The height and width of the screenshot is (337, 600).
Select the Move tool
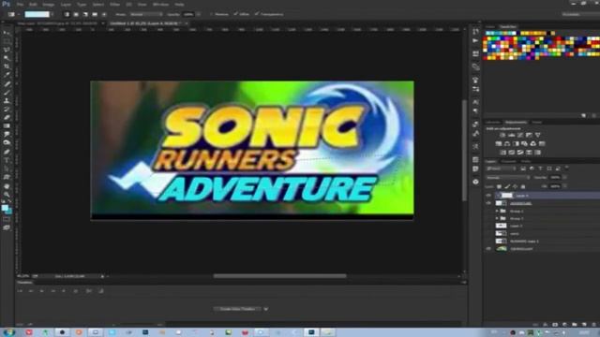click(7, 34)
